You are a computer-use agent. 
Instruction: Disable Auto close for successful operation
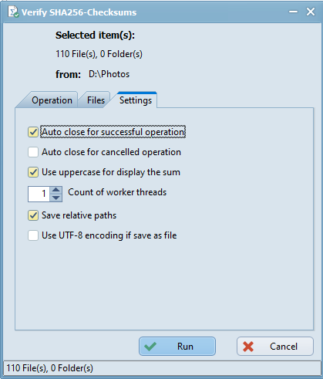coord(33,132)
